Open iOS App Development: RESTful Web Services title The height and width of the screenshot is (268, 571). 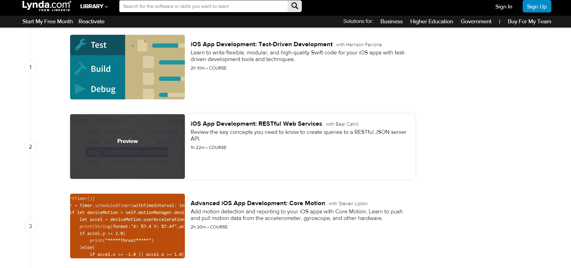click(x=256, y=124)
